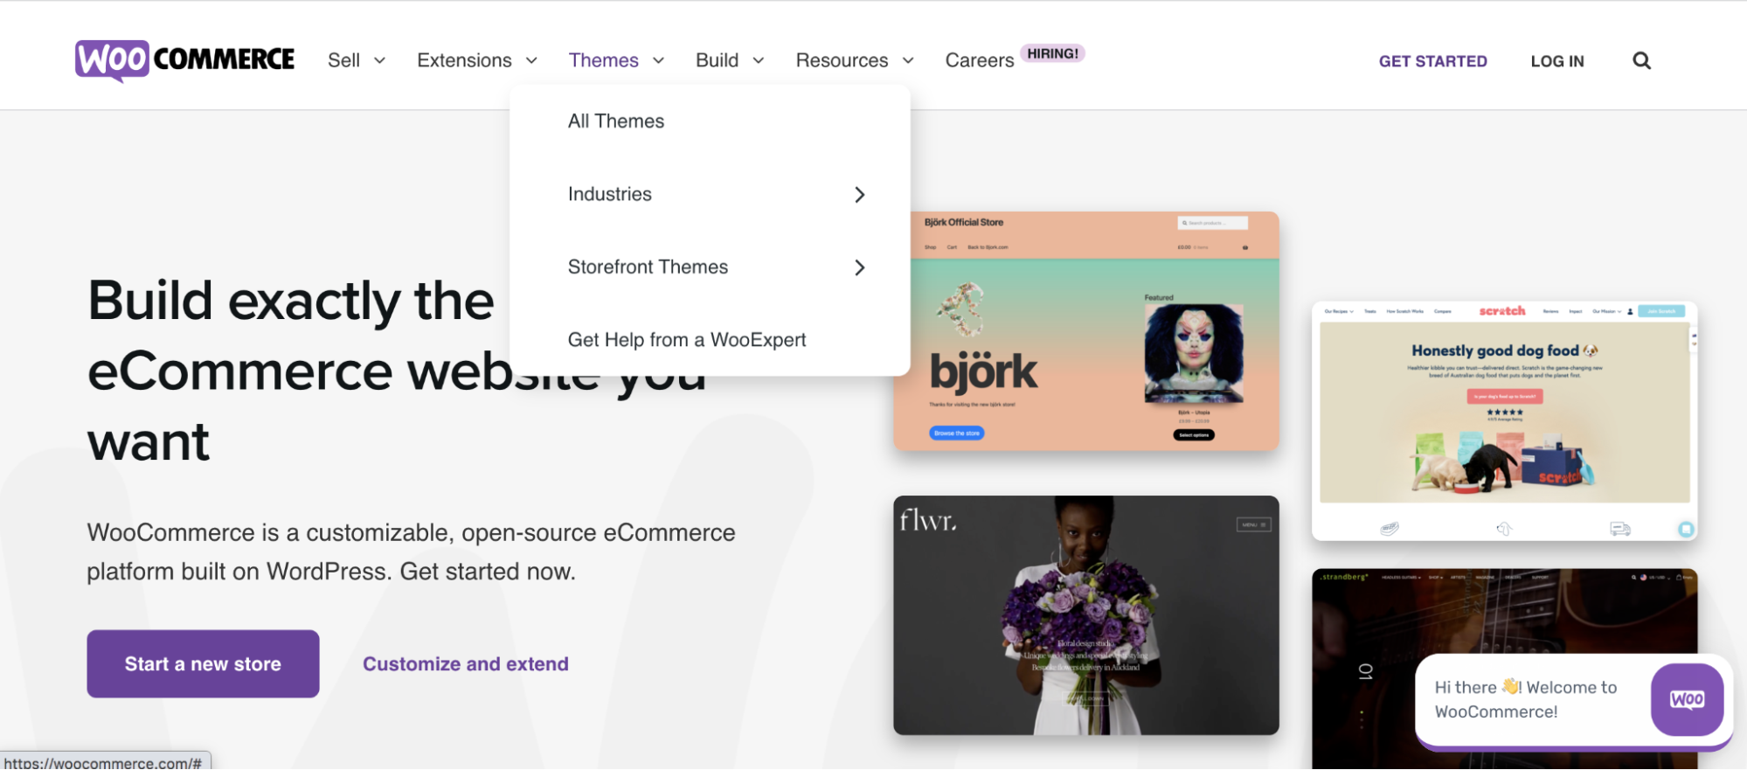Expand the Build menu
This screenshot has height=770, width=1747.
tap(731, 60)
